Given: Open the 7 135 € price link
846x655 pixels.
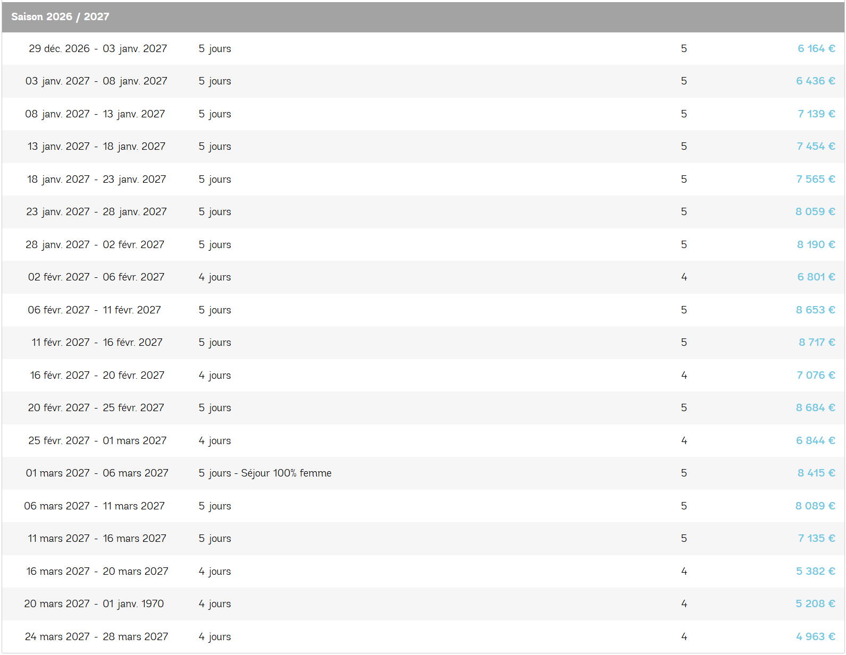Looking at the screenshot, I should click(x=816, y=539).
